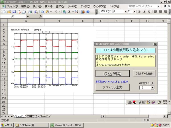171x128 pixels.
Task: Click the CELLデータ消去 button
Action: point(144,74)
